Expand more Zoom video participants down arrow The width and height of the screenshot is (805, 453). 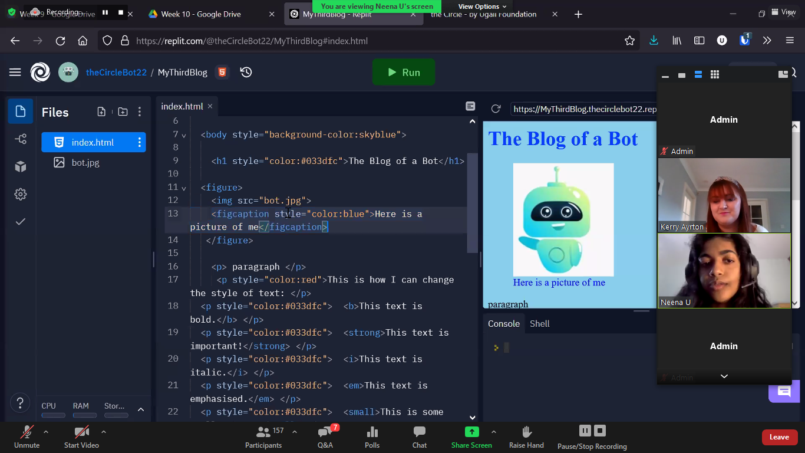(724, 376)
